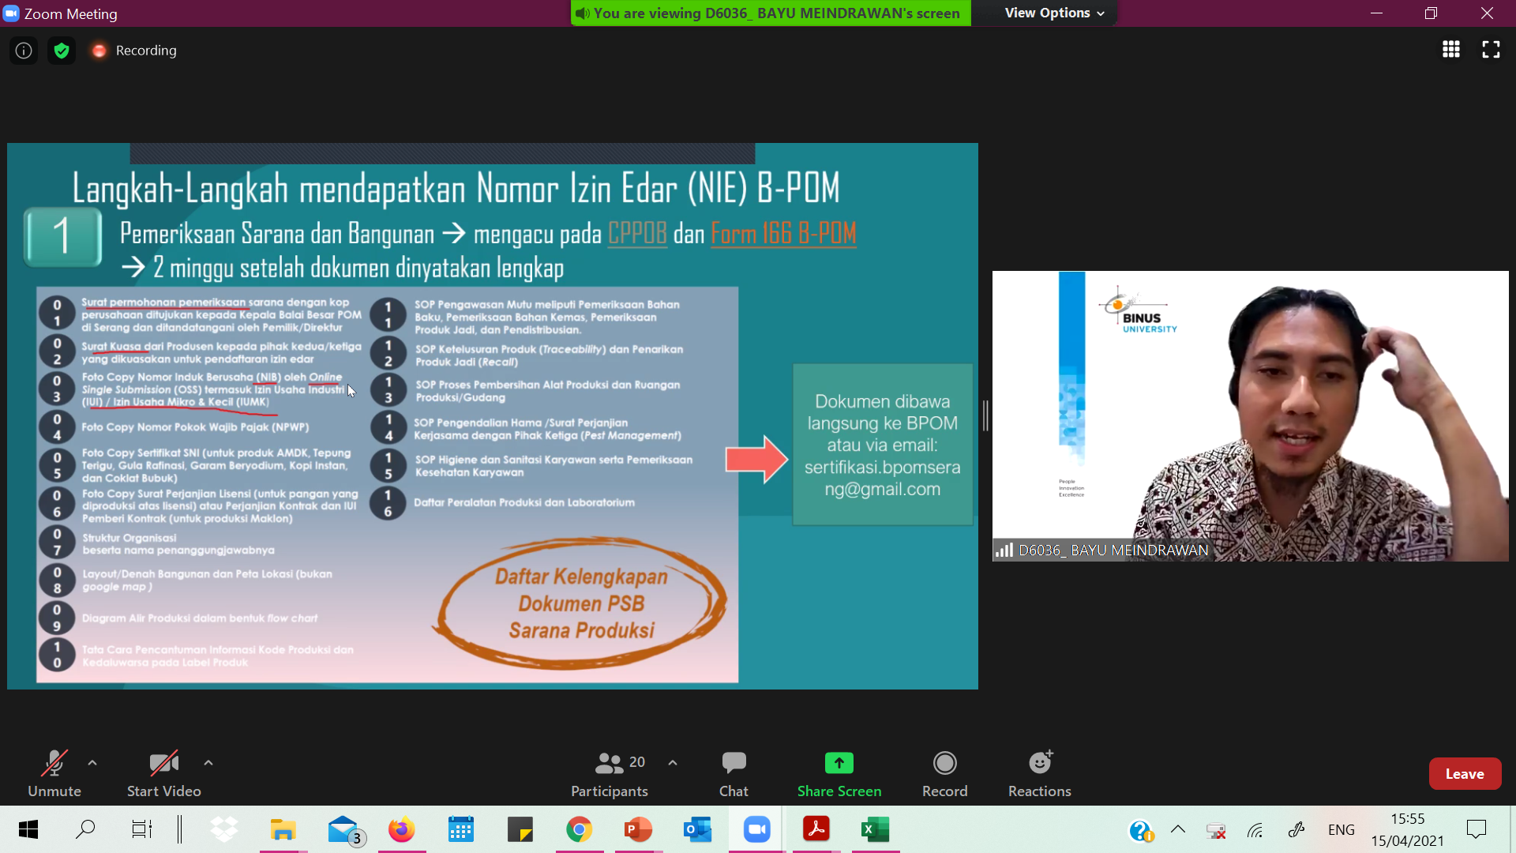The height and width of the screenshot is (853, 1516).
Task: Switch to Excel on the taskbar
Action: [x=875, y=829]
